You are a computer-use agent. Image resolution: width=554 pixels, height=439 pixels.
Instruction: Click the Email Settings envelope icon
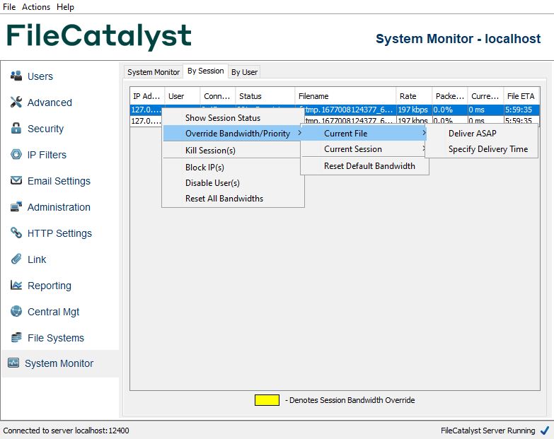[16, 180]
